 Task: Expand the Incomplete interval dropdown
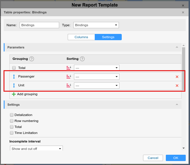(x=36, y=148)
